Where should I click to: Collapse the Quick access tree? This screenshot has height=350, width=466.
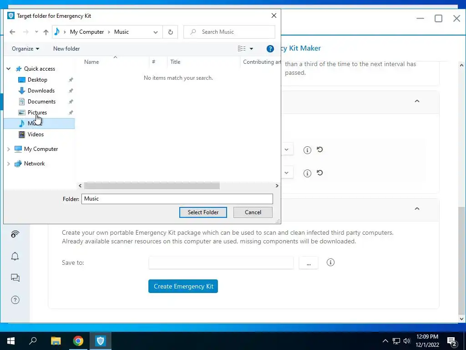click(9, 69)
